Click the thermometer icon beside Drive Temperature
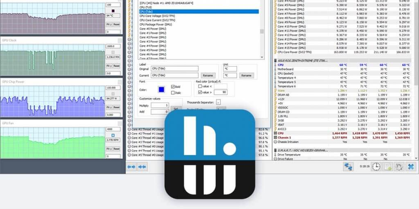Screen dimensions: 419x209 tap(276, 155)
